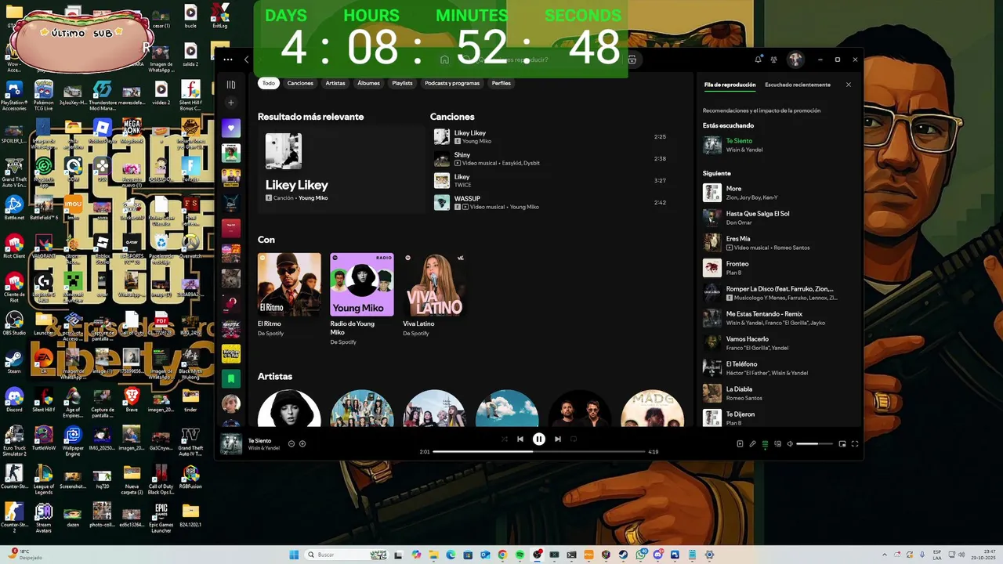Open Now Playing view icon
The image size is (1003, 564).
point(740,444)
